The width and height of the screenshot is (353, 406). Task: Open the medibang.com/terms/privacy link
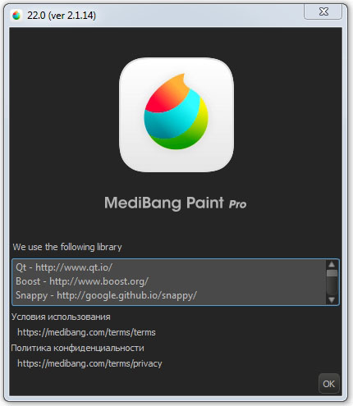pyautogui.click(x=89, y=363)
